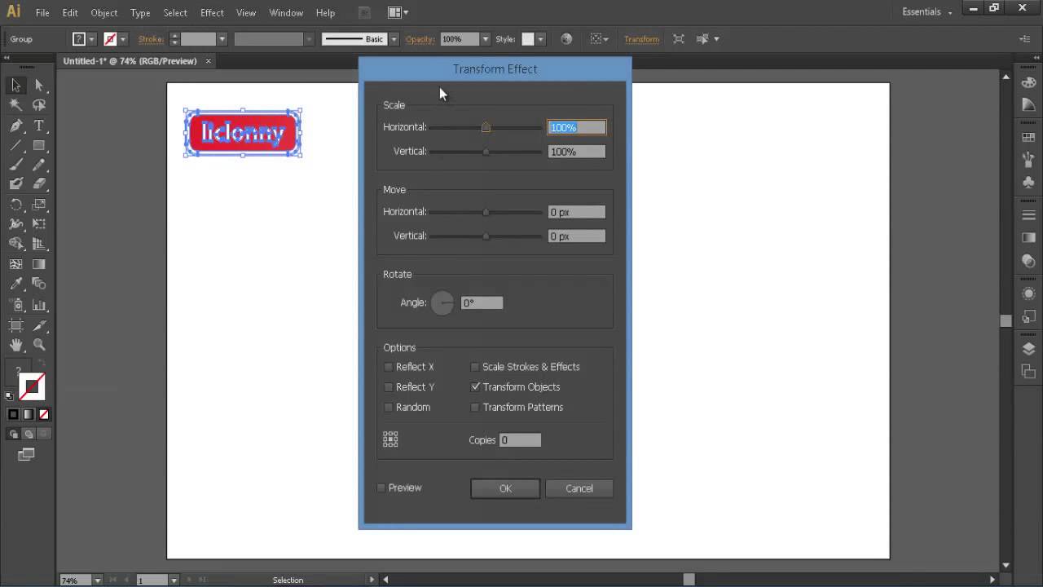The width and height of the screenshot is (1043, 587).
Task: Select the Line Segment tool
Action: pyautogui.click(x=15, y=145)
